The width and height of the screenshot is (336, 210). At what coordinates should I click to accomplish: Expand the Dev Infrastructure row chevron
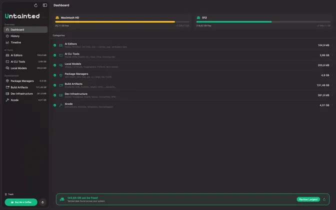[332, 95]
